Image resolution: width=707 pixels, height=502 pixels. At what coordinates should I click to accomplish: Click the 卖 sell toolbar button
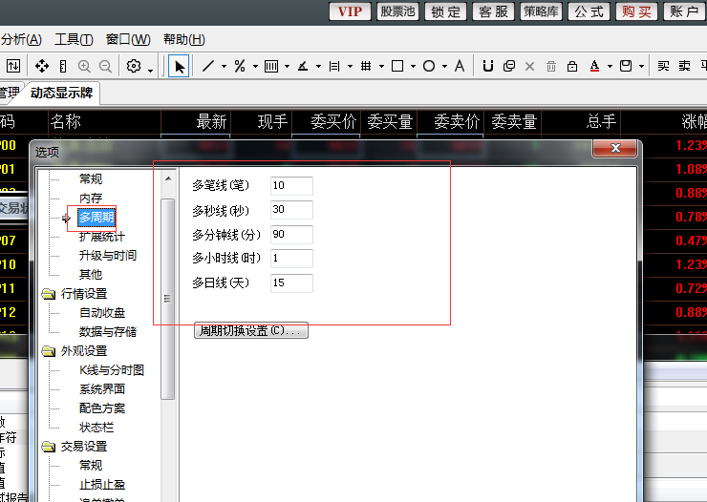[684, 66]
